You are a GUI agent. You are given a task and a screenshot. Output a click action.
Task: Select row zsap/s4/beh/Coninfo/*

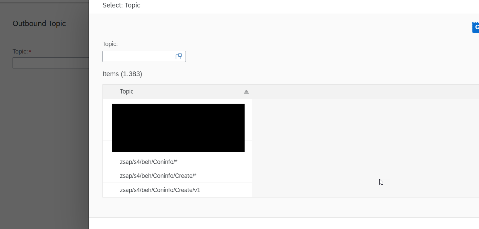click(x=177, y=162)
